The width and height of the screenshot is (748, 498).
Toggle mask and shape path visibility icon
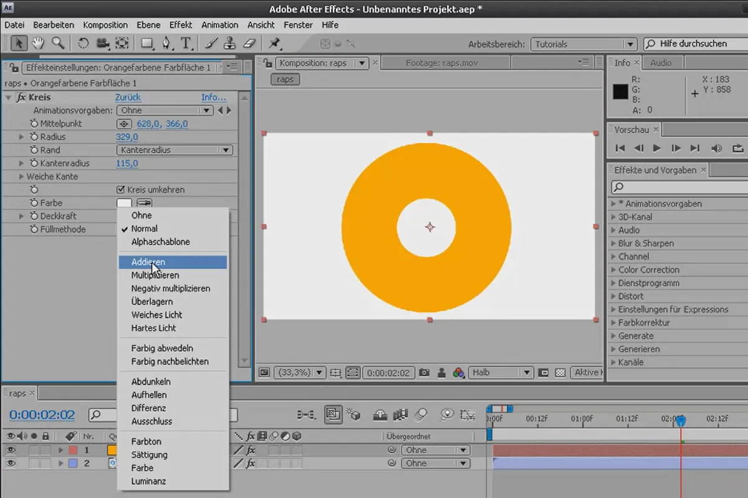(x=353, y=372)
